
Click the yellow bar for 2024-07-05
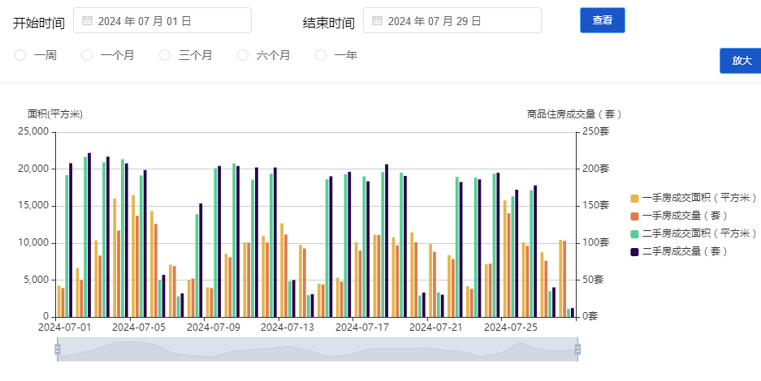coord(133,256)
